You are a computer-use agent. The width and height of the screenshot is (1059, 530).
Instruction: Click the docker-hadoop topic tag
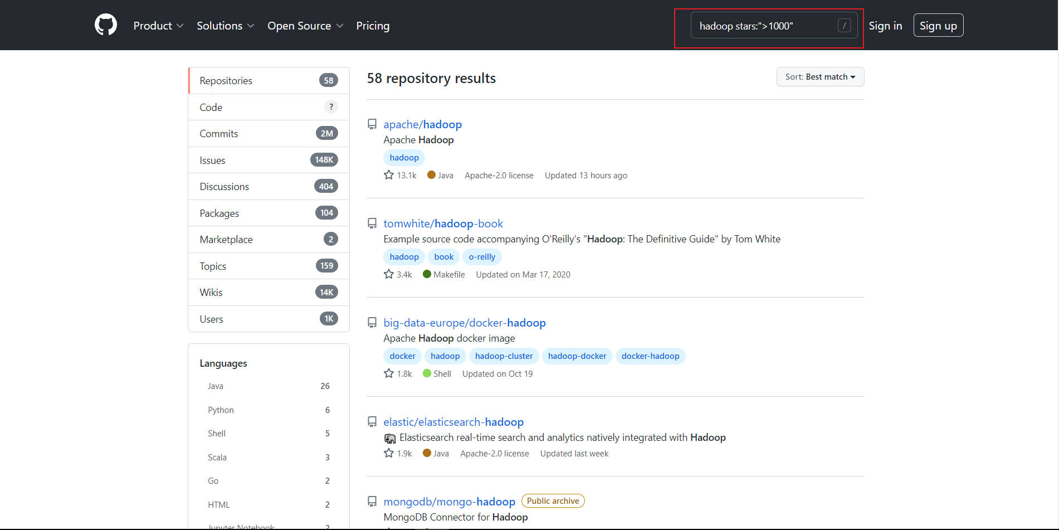coord(650,356)
